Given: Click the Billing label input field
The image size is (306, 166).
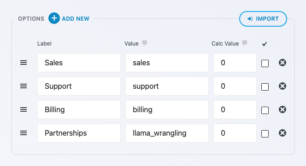Looking at the screenshot, I should pos(79,110).
